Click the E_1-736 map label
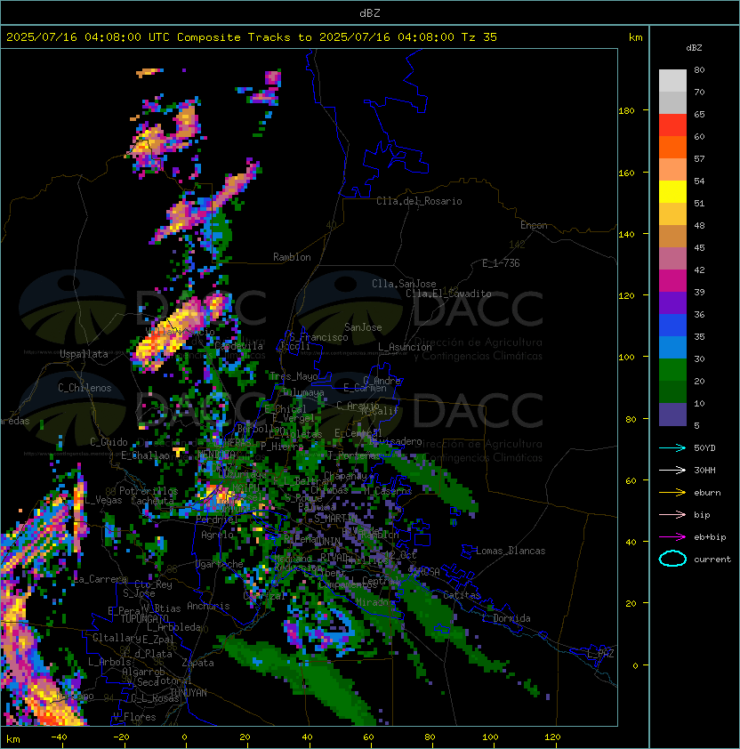 click(501, 263)
